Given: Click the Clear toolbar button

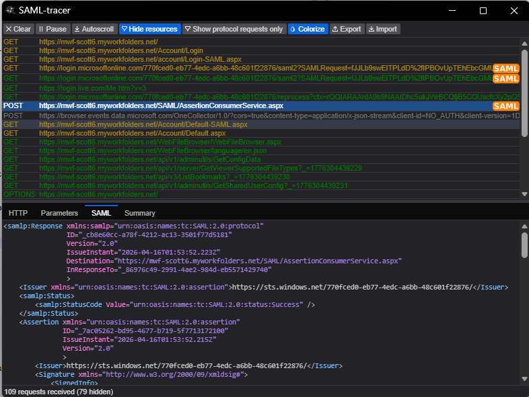Looking at the screenshot, I should [18, 29].
